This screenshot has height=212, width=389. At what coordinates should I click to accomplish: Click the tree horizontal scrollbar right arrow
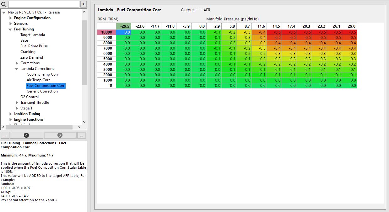(x=79, y=127)
